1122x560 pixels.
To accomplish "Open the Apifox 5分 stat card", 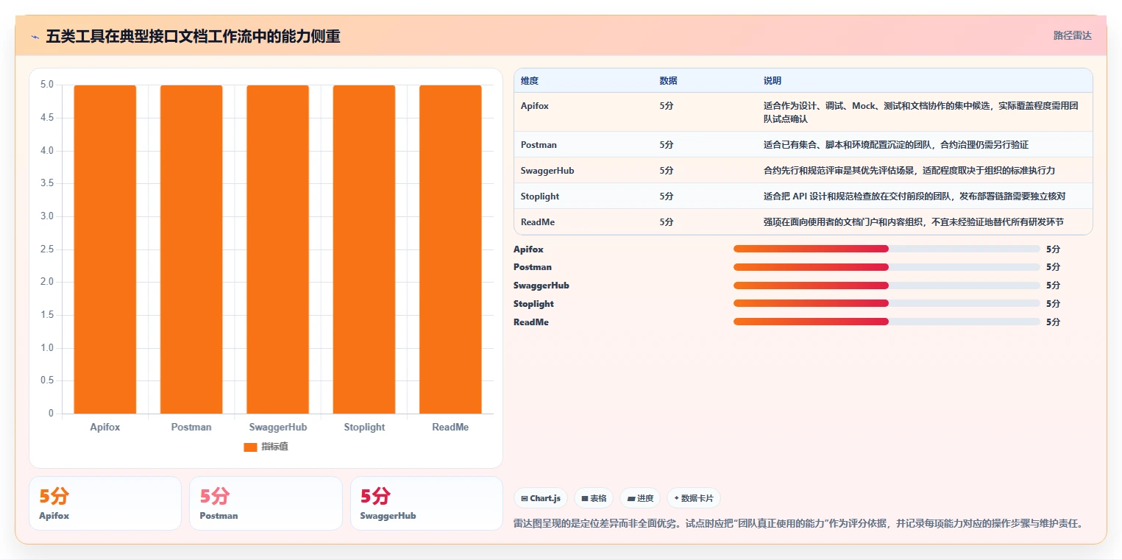I will tap(105, 503).
